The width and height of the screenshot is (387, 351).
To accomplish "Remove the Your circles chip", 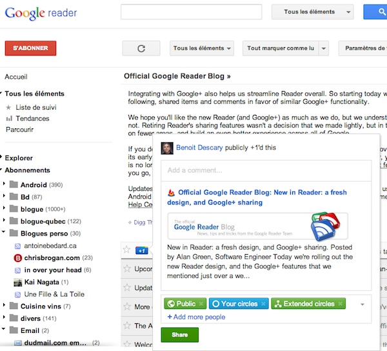I will click(x=263, y=304).
